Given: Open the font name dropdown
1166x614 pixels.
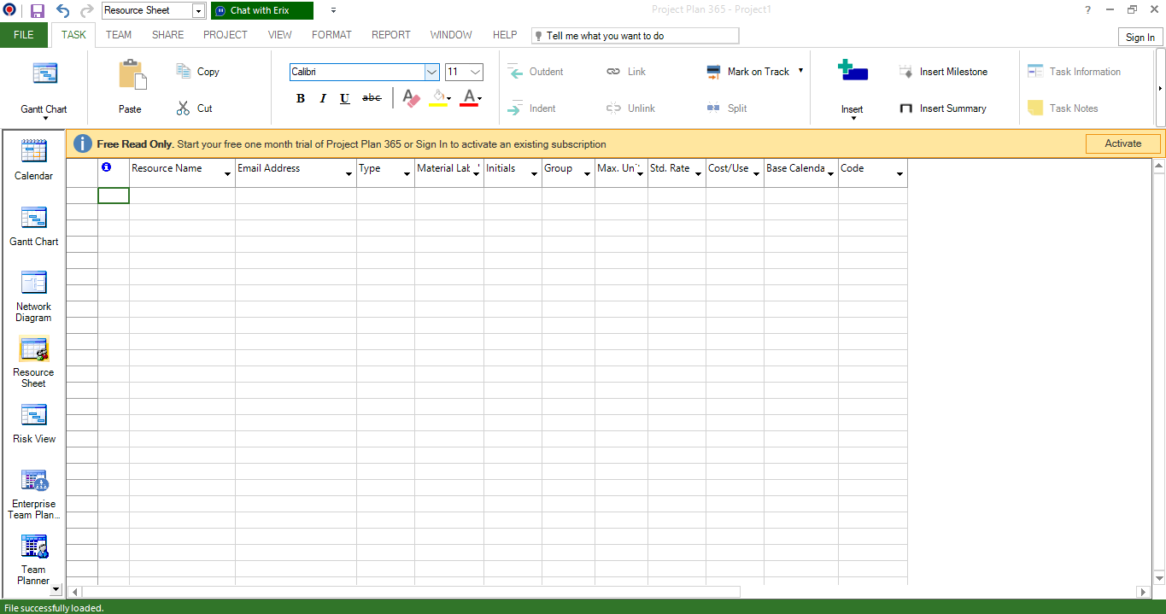Looking at the screenshot, I should point(431,72).
